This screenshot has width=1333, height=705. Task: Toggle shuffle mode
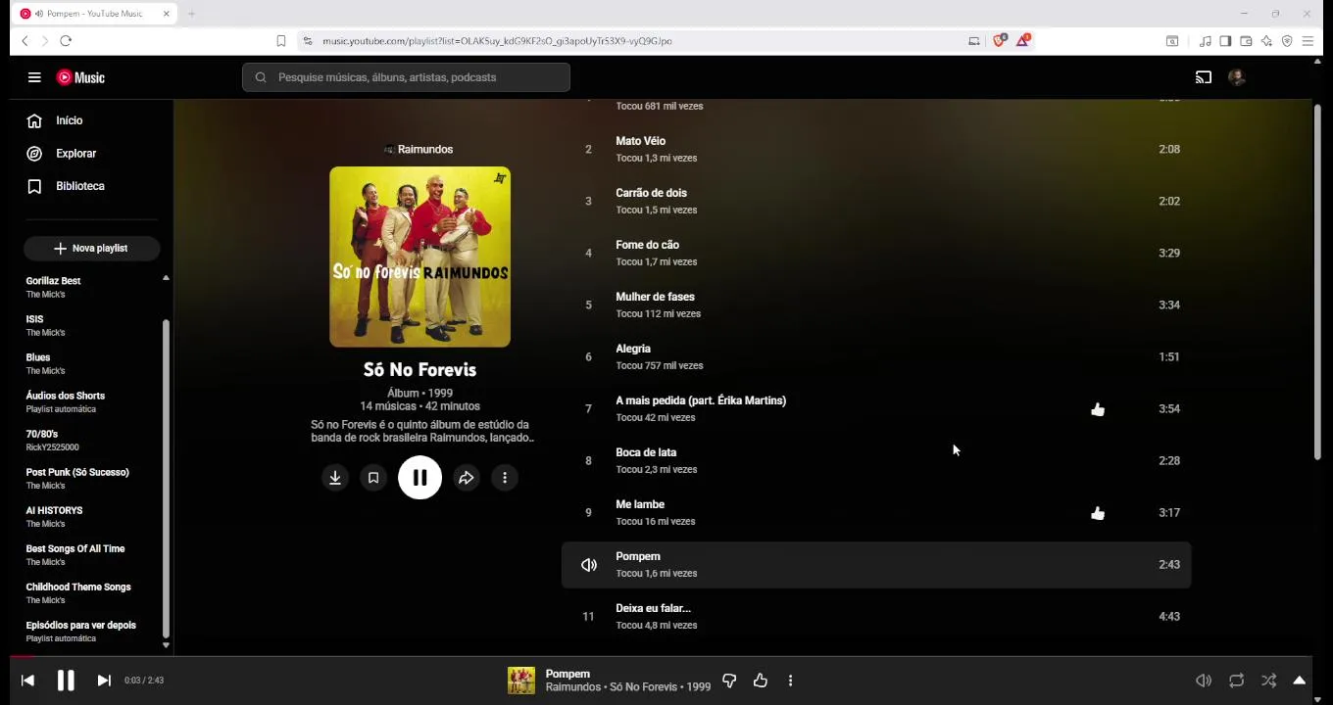(x=1268, y=681)
